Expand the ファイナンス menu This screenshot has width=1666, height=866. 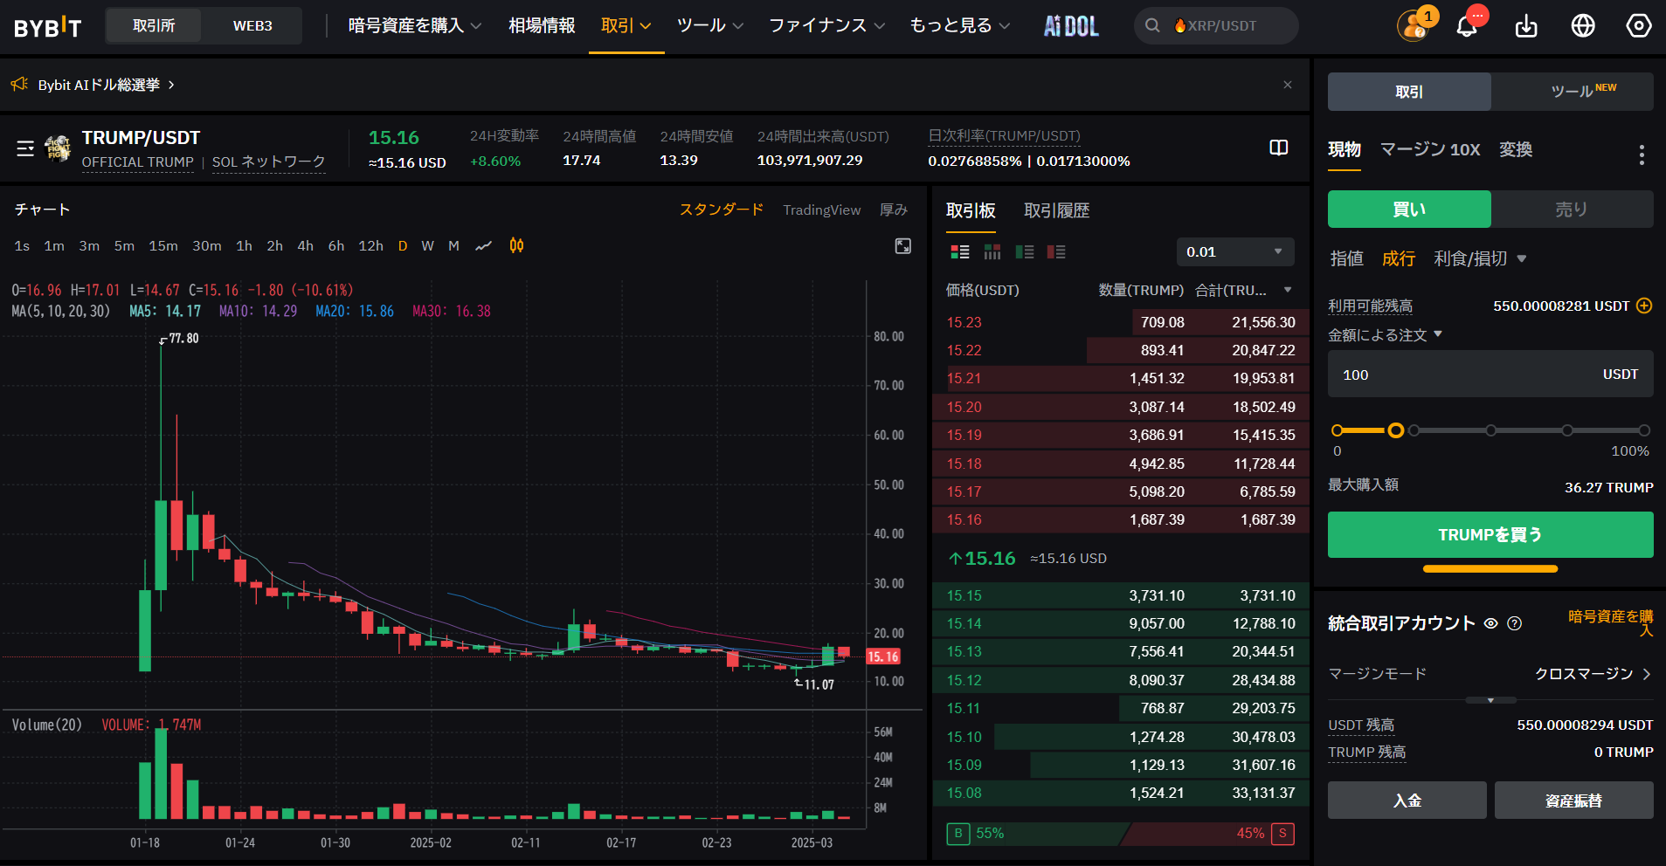(x=826, y=26)
